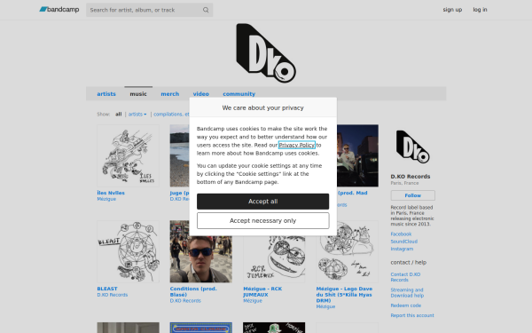Click the 'contact / help' heading
Screen dimensions: 532x333
(408, 262)
